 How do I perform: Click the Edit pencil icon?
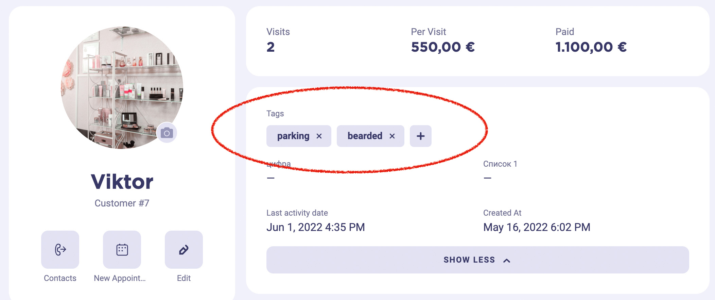coord(184,249)
